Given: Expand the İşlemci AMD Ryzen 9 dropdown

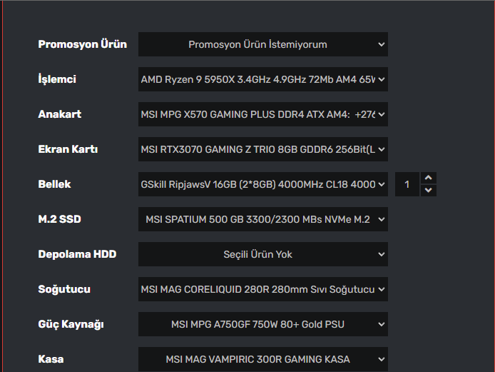Looking at the screenshot, I should point(262,79).
